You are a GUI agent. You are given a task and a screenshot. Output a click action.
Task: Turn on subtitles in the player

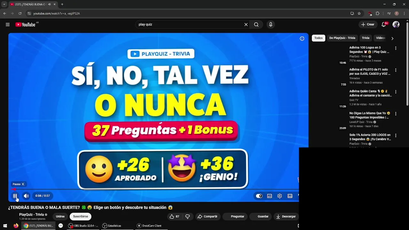pyautogui.click(x=269, y=196)
